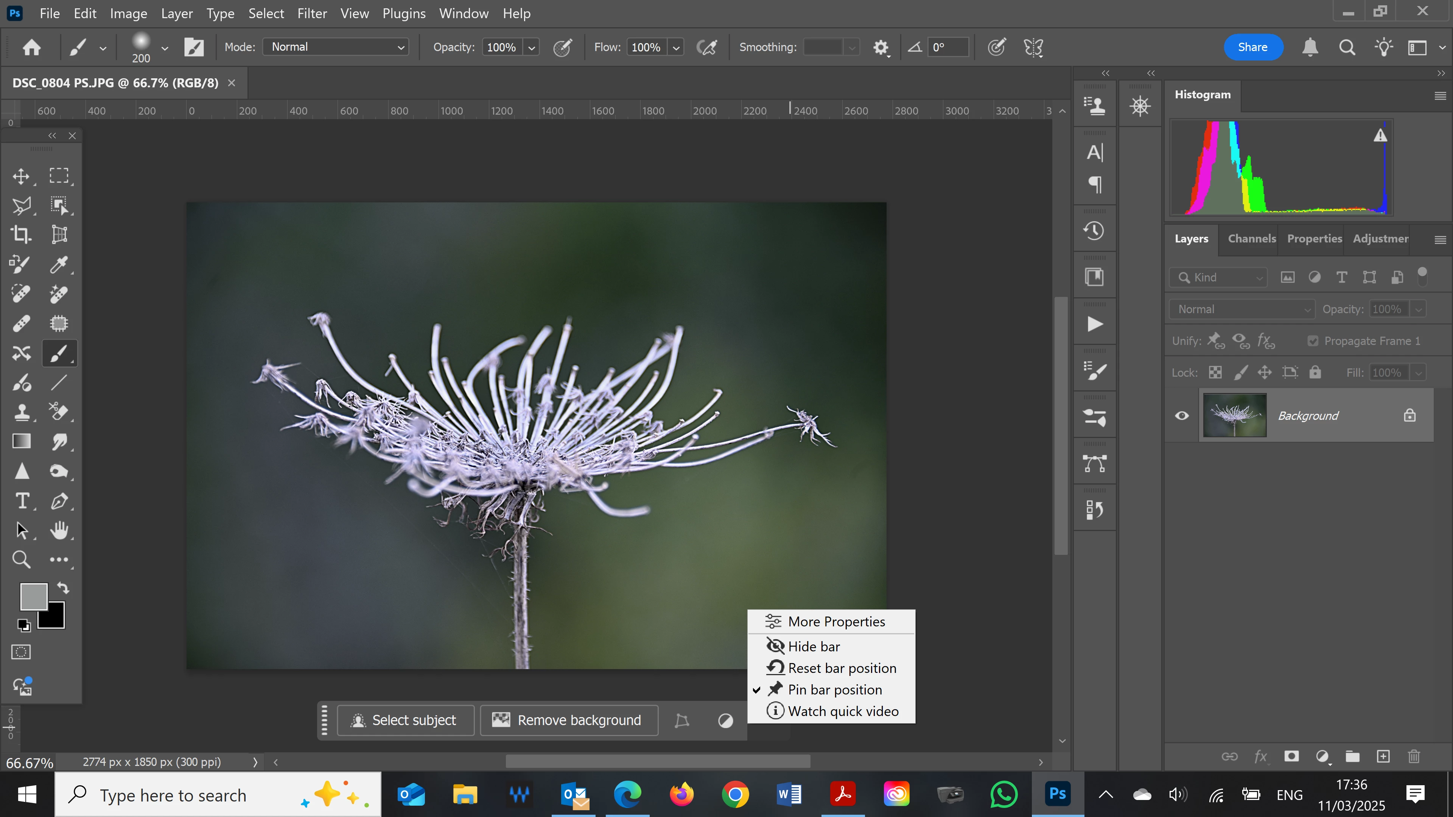Open the Filter menu
This screenshot has width=1453, height=817.
(312, 14)
